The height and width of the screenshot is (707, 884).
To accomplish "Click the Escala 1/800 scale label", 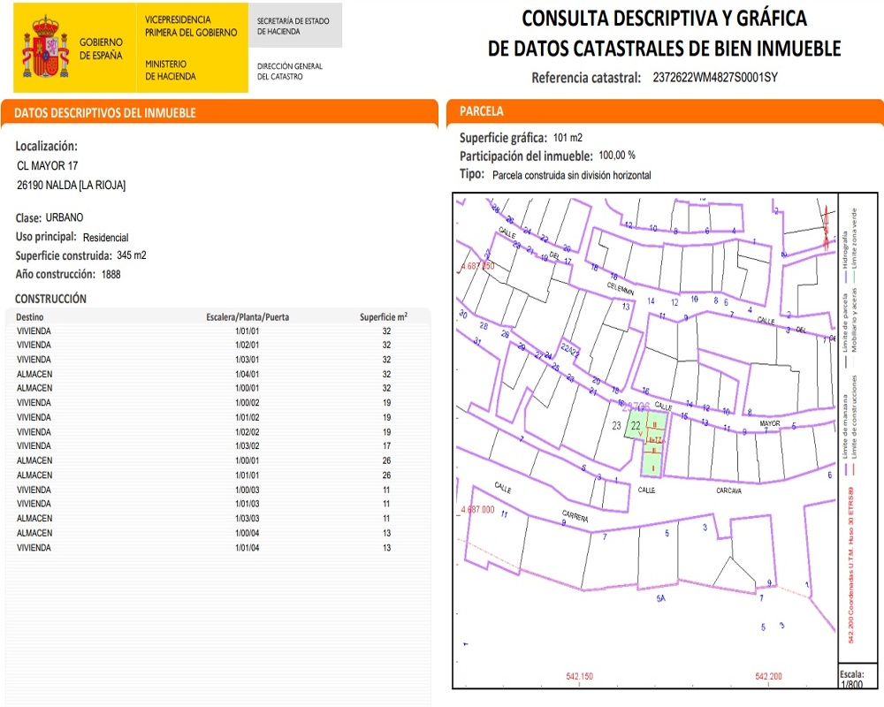I will pyautogui.click(x=852, y=679).
